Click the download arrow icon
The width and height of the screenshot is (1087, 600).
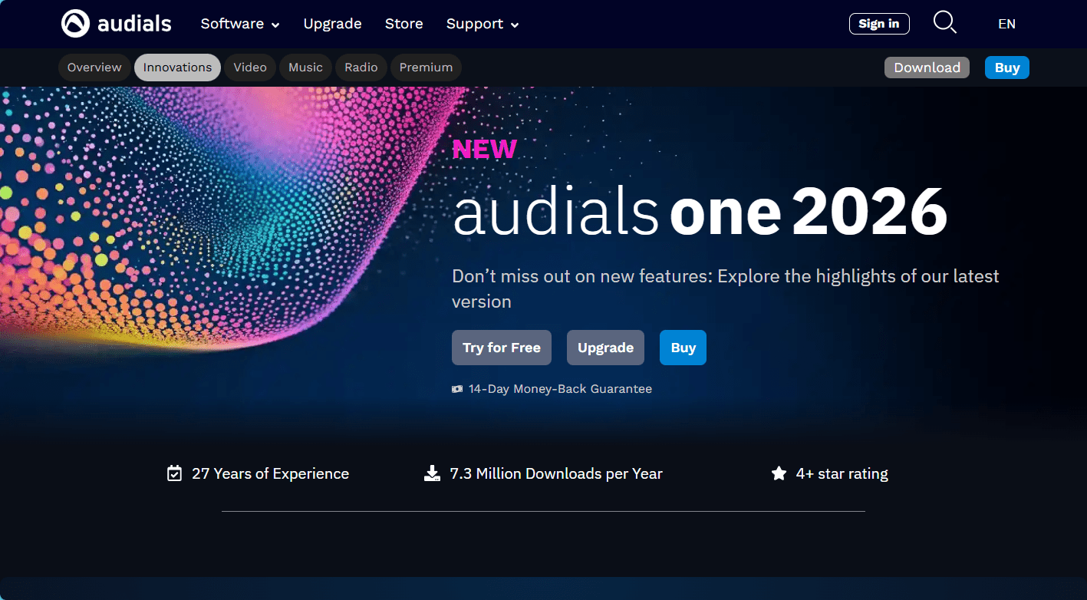[x=432, y=473]
